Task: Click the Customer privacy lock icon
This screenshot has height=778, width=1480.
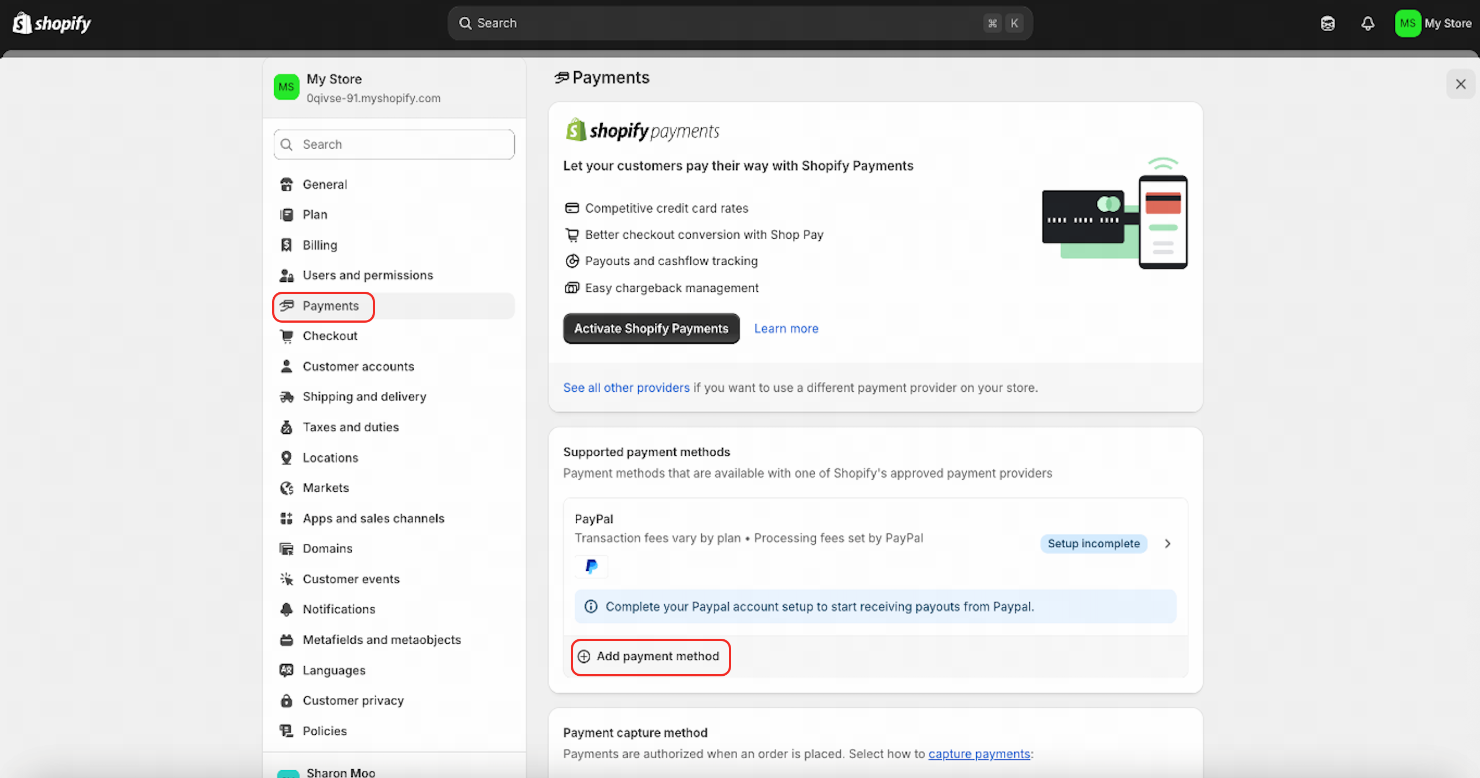Action: (x=286, y=701)
